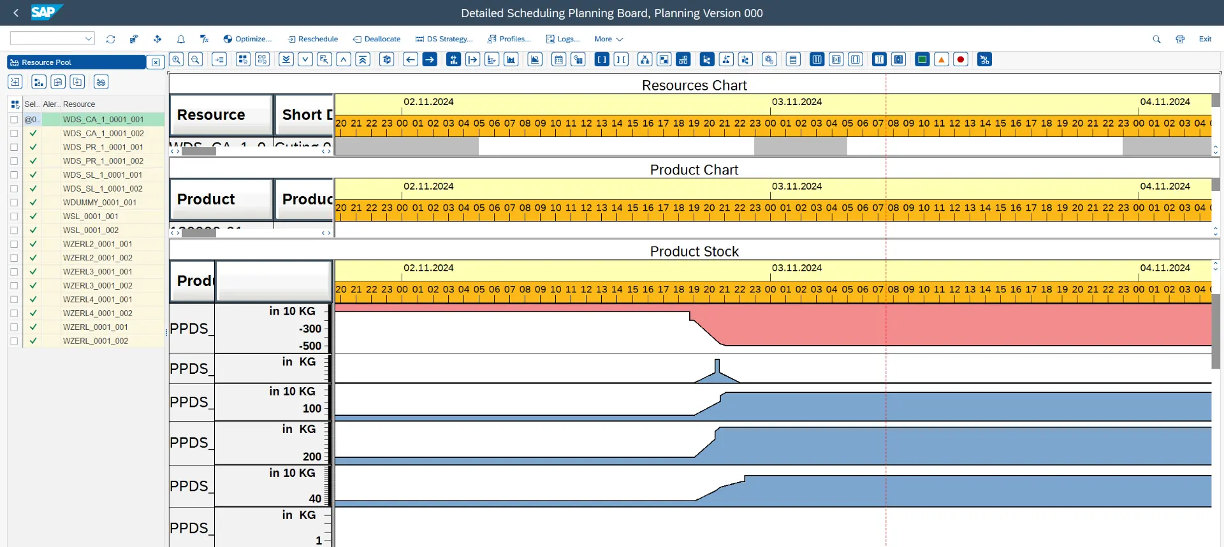Screen dimensions: 1224x547
Task: Click the zoom out magnifier icon
Action: [196, 59]
